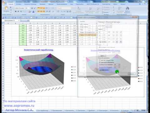Select the 3-D Format category in dialog list

87,32
